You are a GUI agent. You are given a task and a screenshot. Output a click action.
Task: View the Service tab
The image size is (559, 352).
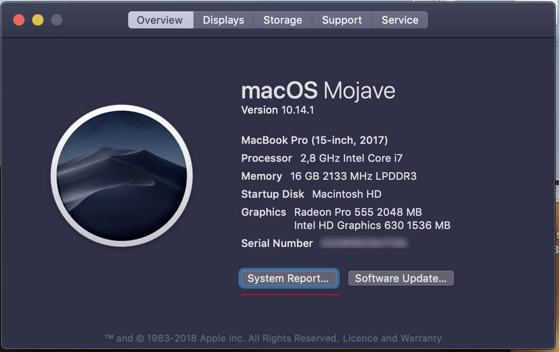pyautogui.click(x=400, y=20)
